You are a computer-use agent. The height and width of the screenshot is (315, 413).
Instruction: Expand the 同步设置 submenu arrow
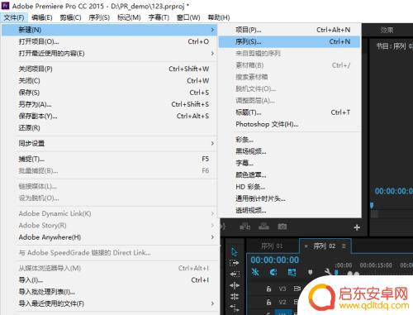(x=212, y=143)
